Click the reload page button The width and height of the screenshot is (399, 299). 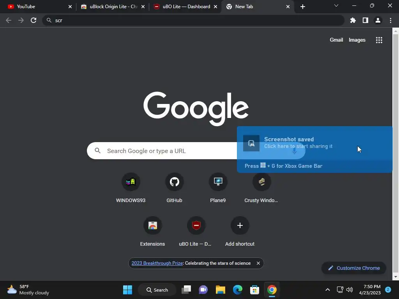point(34,20)
